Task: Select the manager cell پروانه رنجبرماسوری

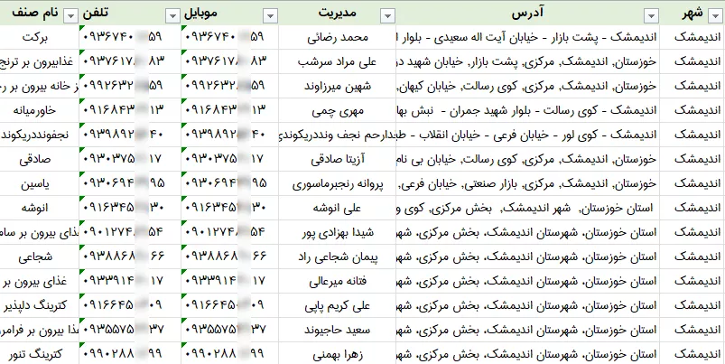Action: point(338,183)
